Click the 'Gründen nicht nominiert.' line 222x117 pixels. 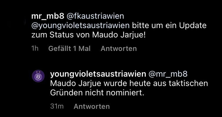click(97, 93)
